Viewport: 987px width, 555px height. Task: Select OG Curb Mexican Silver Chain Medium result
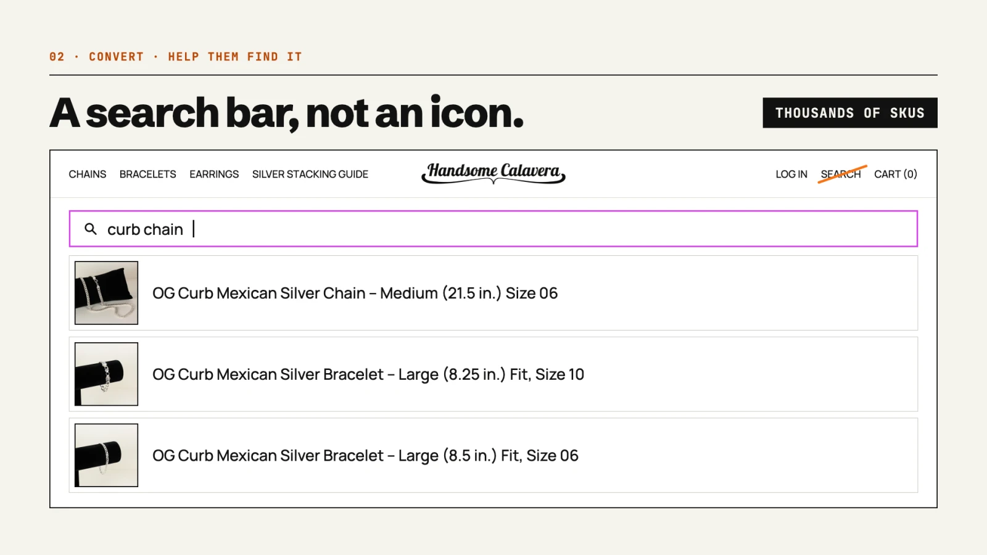[x=493, y=293]
